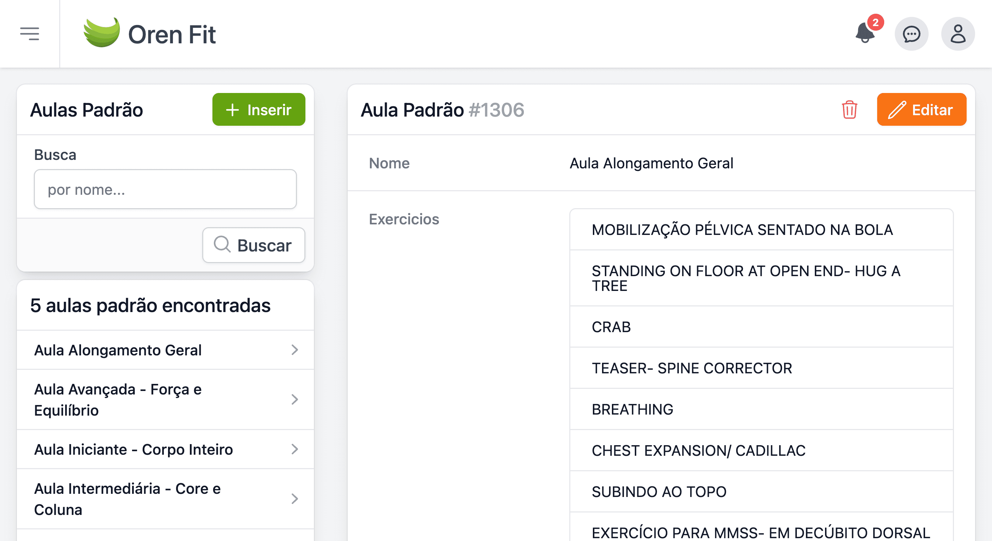
Task: Select CHEST EXPANSION/ CADILLAC exercise
Action: [x=761, y=450]
